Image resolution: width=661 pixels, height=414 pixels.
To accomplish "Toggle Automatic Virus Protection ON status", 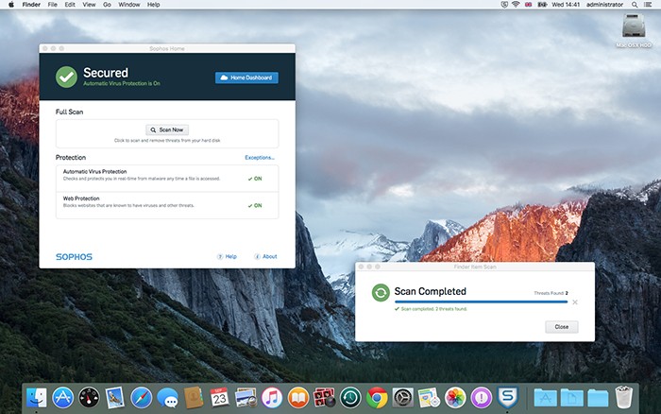I will point(255,179).
